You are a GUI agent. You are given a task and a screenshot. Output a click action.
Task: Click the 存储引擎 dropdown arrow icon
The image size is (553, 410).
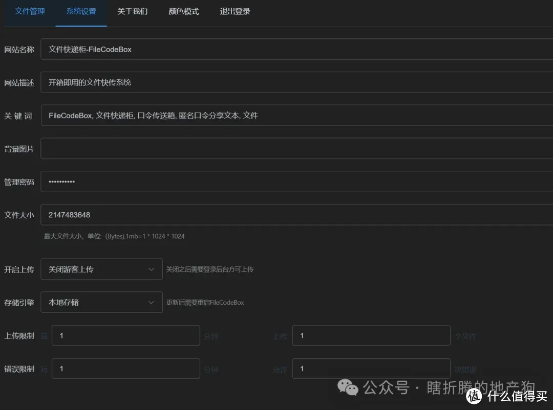151,302
